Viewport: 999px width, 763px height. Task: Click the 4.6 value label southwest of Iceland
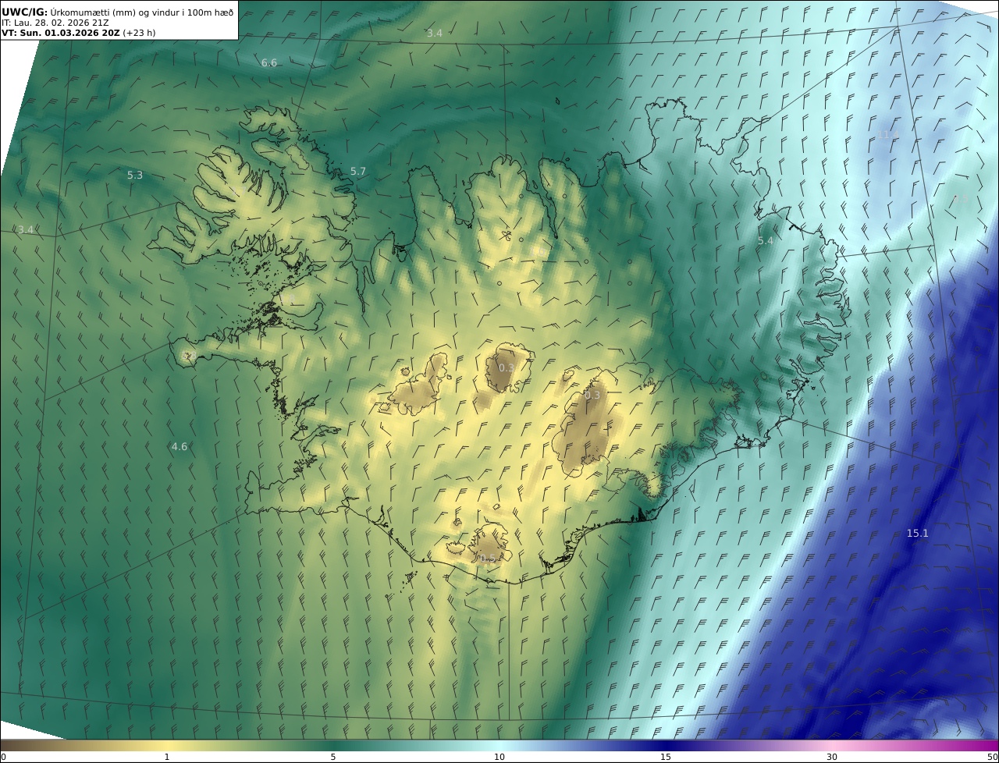click(x=180, y=447)
